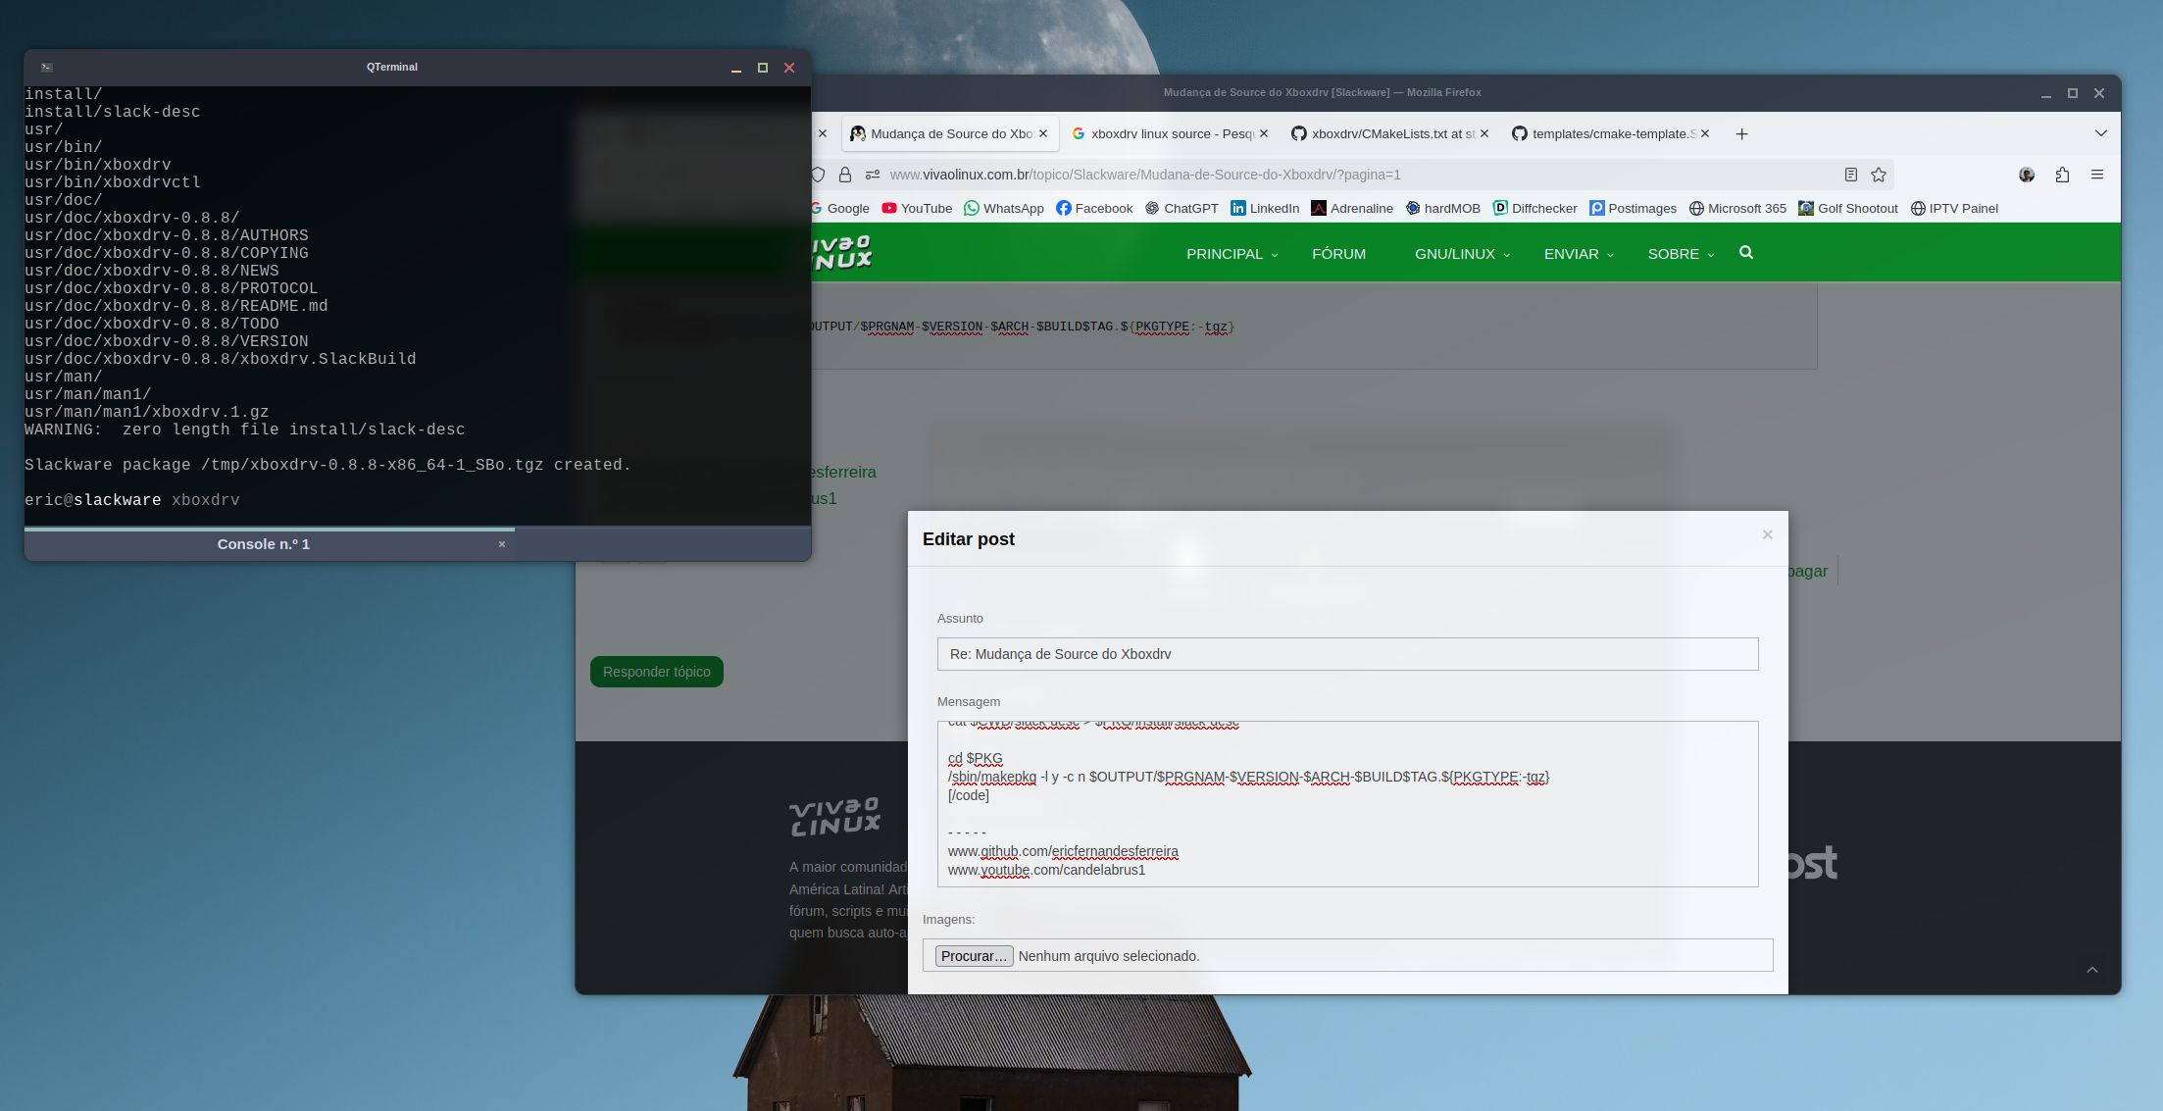2163x1111 pixels.
Task: Open the ChatGPT bookmark
Action: coord(1181,208)
